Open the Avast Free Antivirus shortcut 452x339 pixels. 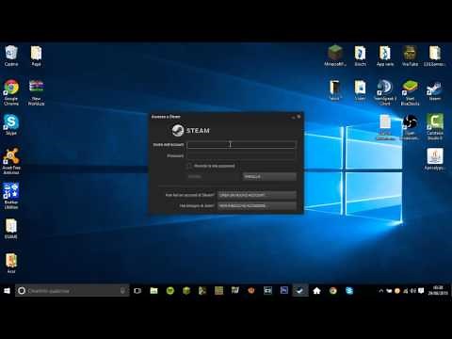click(11, 161)
